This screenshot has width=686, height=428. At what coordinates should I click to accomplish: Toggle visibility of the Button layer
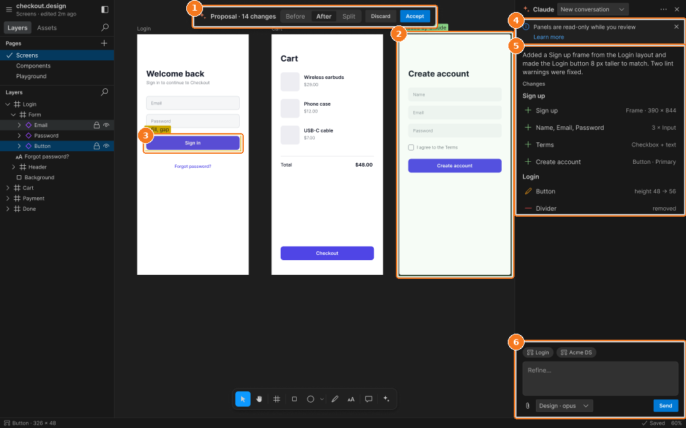[x=106, y=146]
